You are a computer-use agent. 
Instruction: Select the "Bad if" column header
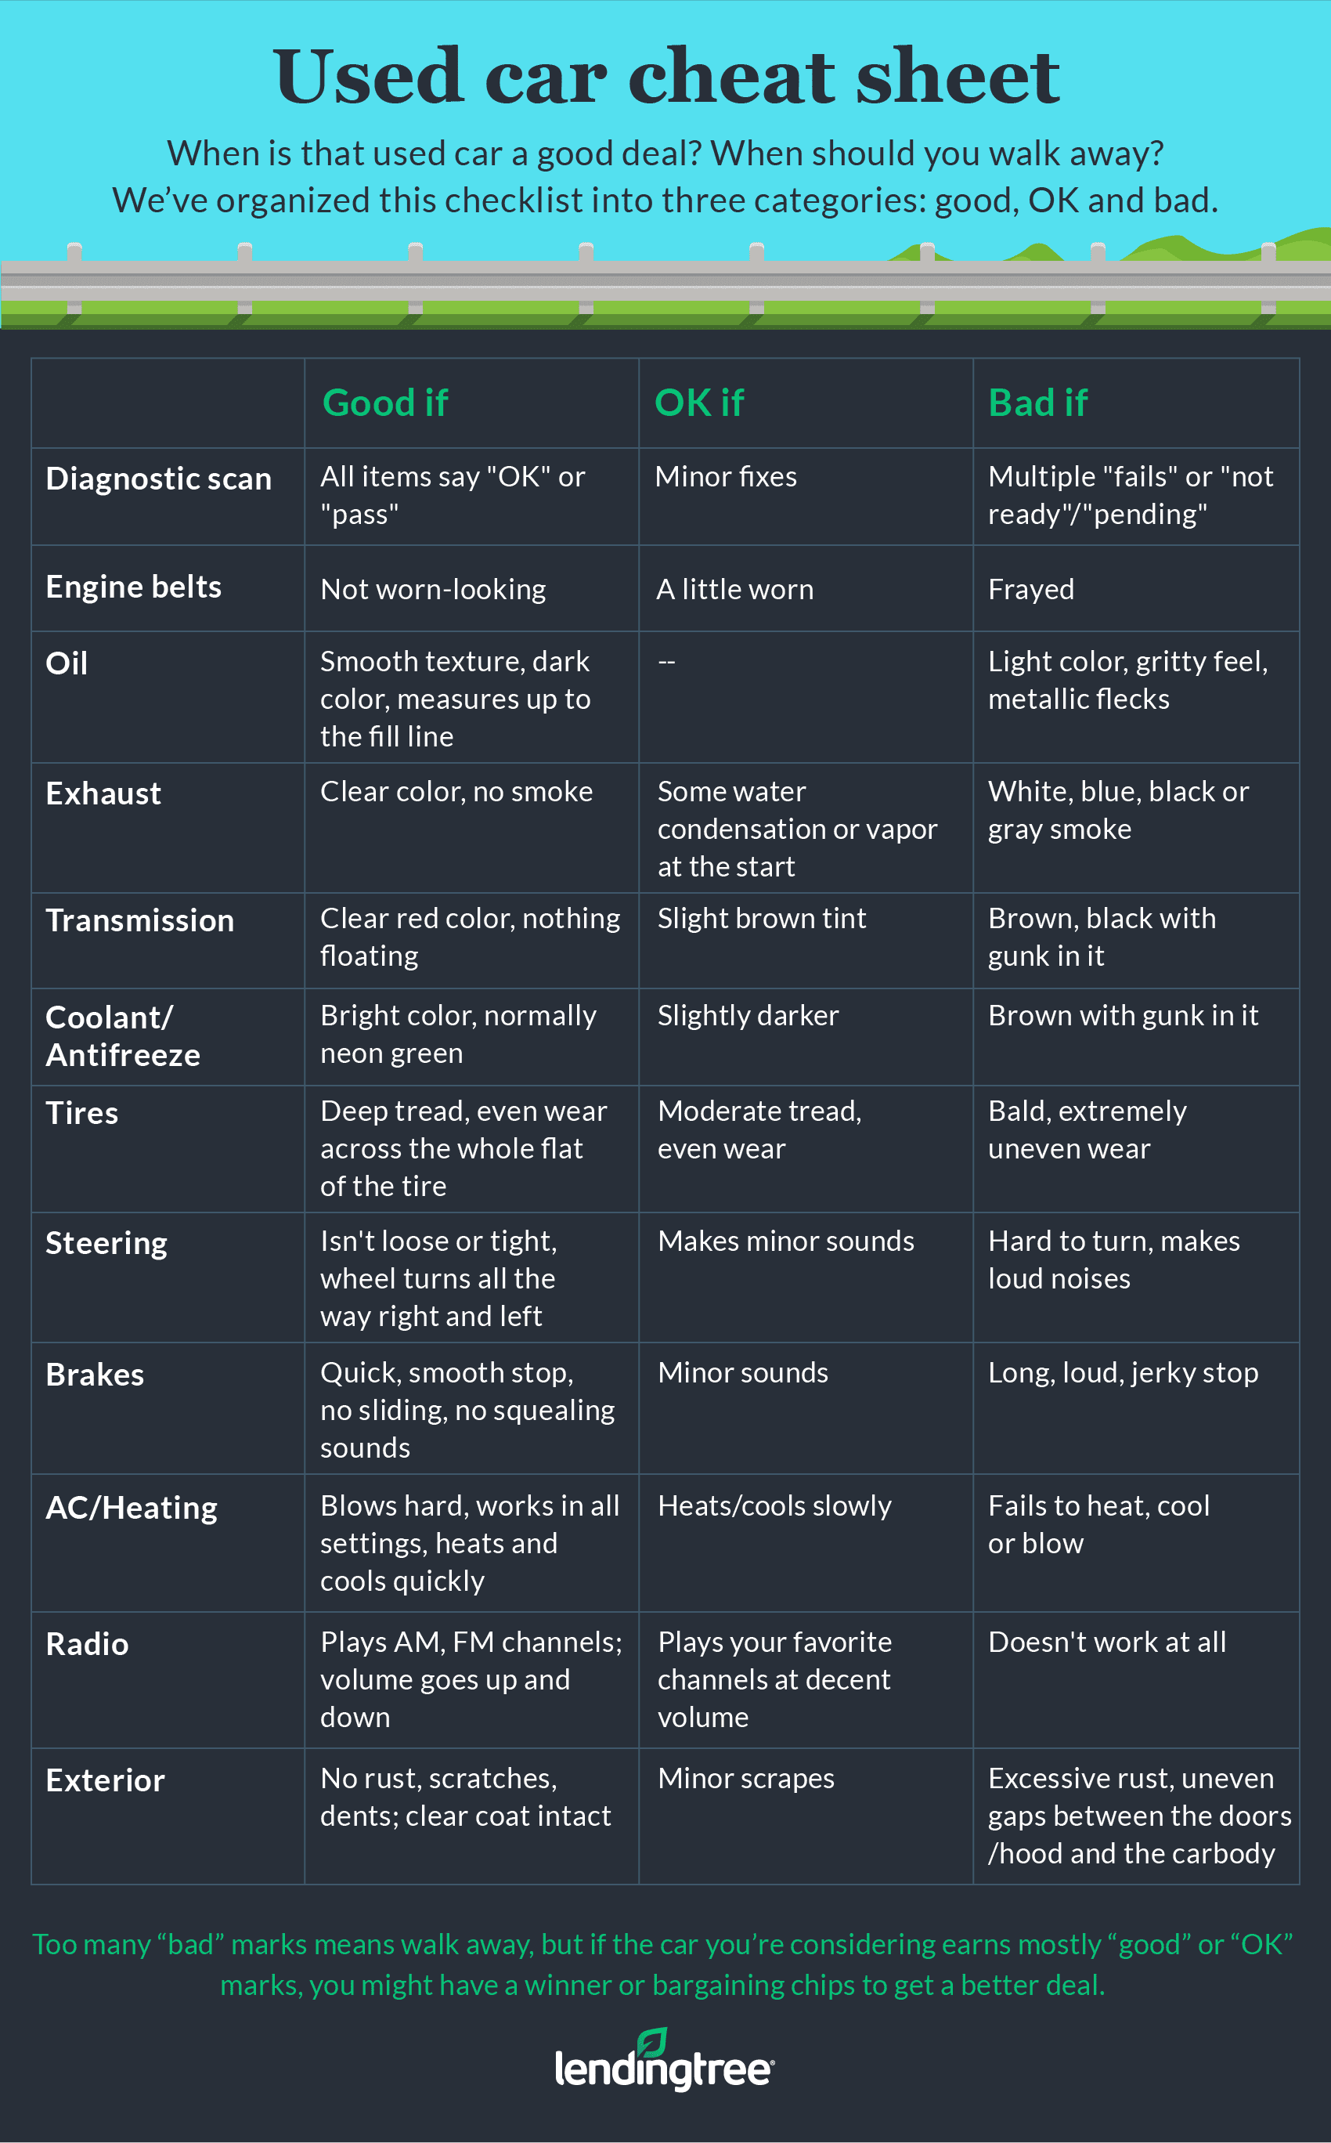pos(1038,403)
